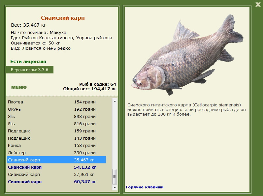
Task: Click the Оценивается с: 50 кг line
Action: point(35,43)
